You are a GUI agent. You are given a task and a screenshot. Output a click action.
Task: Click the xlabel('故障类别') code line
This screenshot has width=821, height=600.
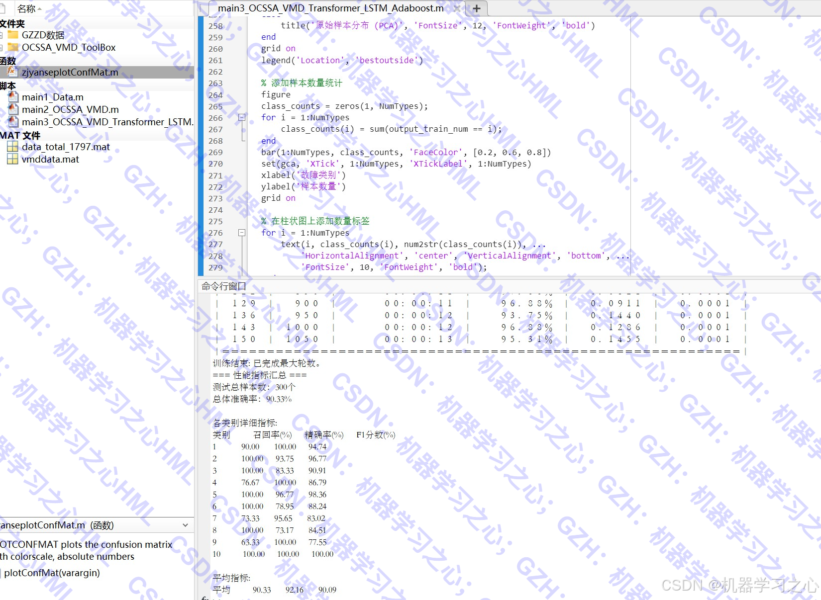(303, 175)
